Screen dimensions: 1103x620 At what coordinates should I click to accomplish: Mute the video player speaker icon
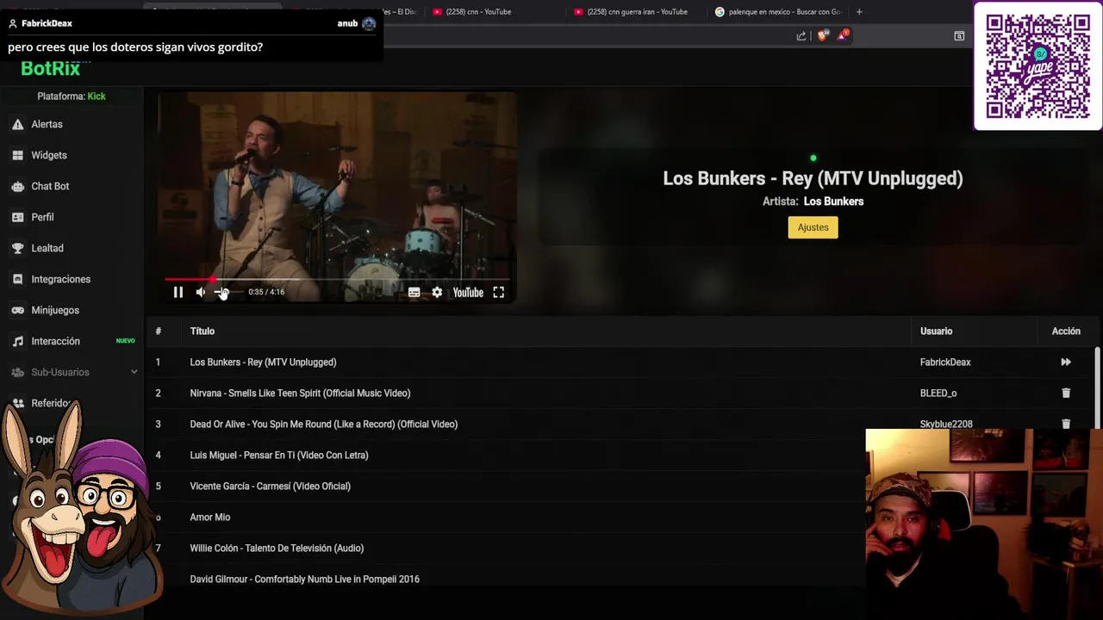point(200,292)
